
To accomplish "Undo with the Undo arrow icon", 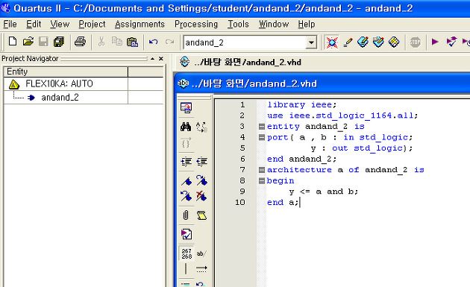I will pos(153,42).
